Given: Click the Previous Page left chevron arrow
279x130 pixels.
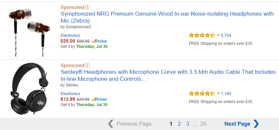Looking at the screenshot, I should click(x=111, y=124).
